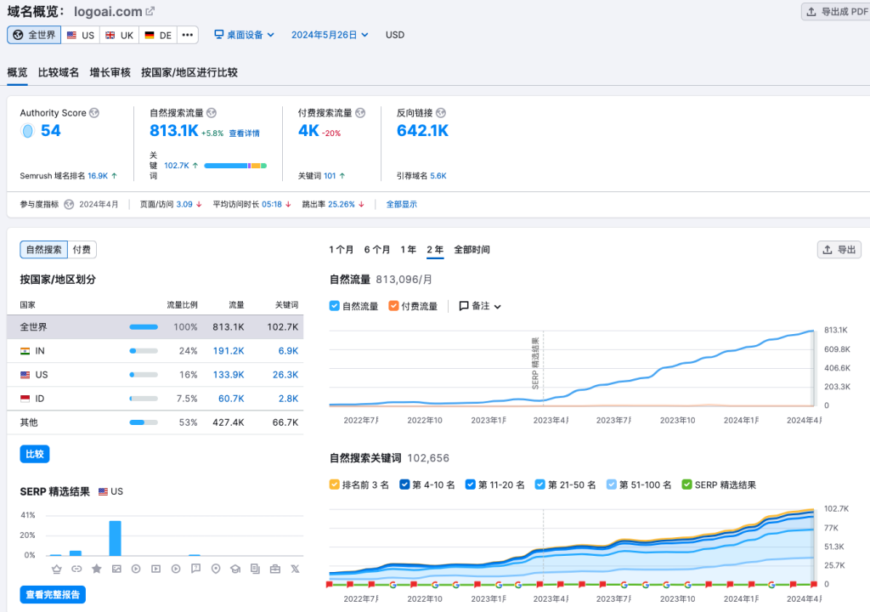The height and width of the screenshot is (612, 870).
Task: Click the 查看完整报告 button
Action: pos(53,595)
